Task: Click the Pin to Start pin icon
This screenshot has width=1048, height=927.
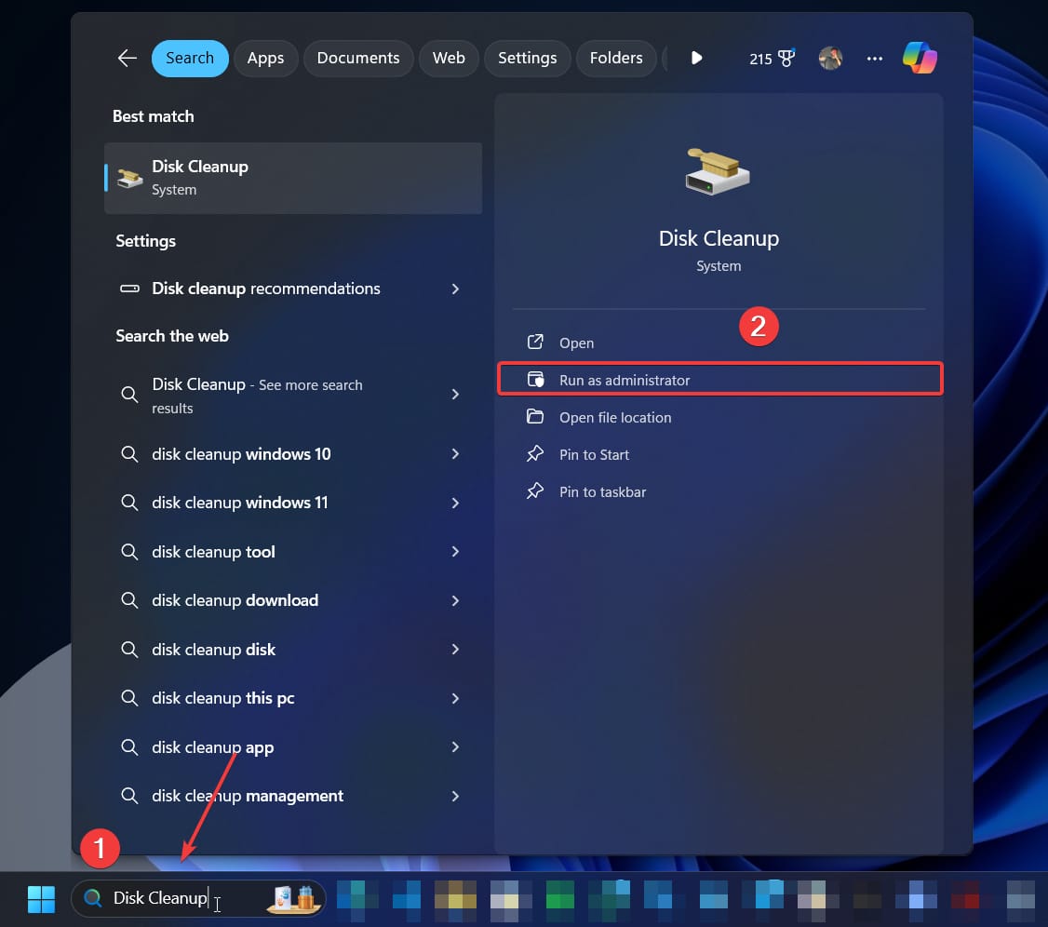Action: pos(534,454)
